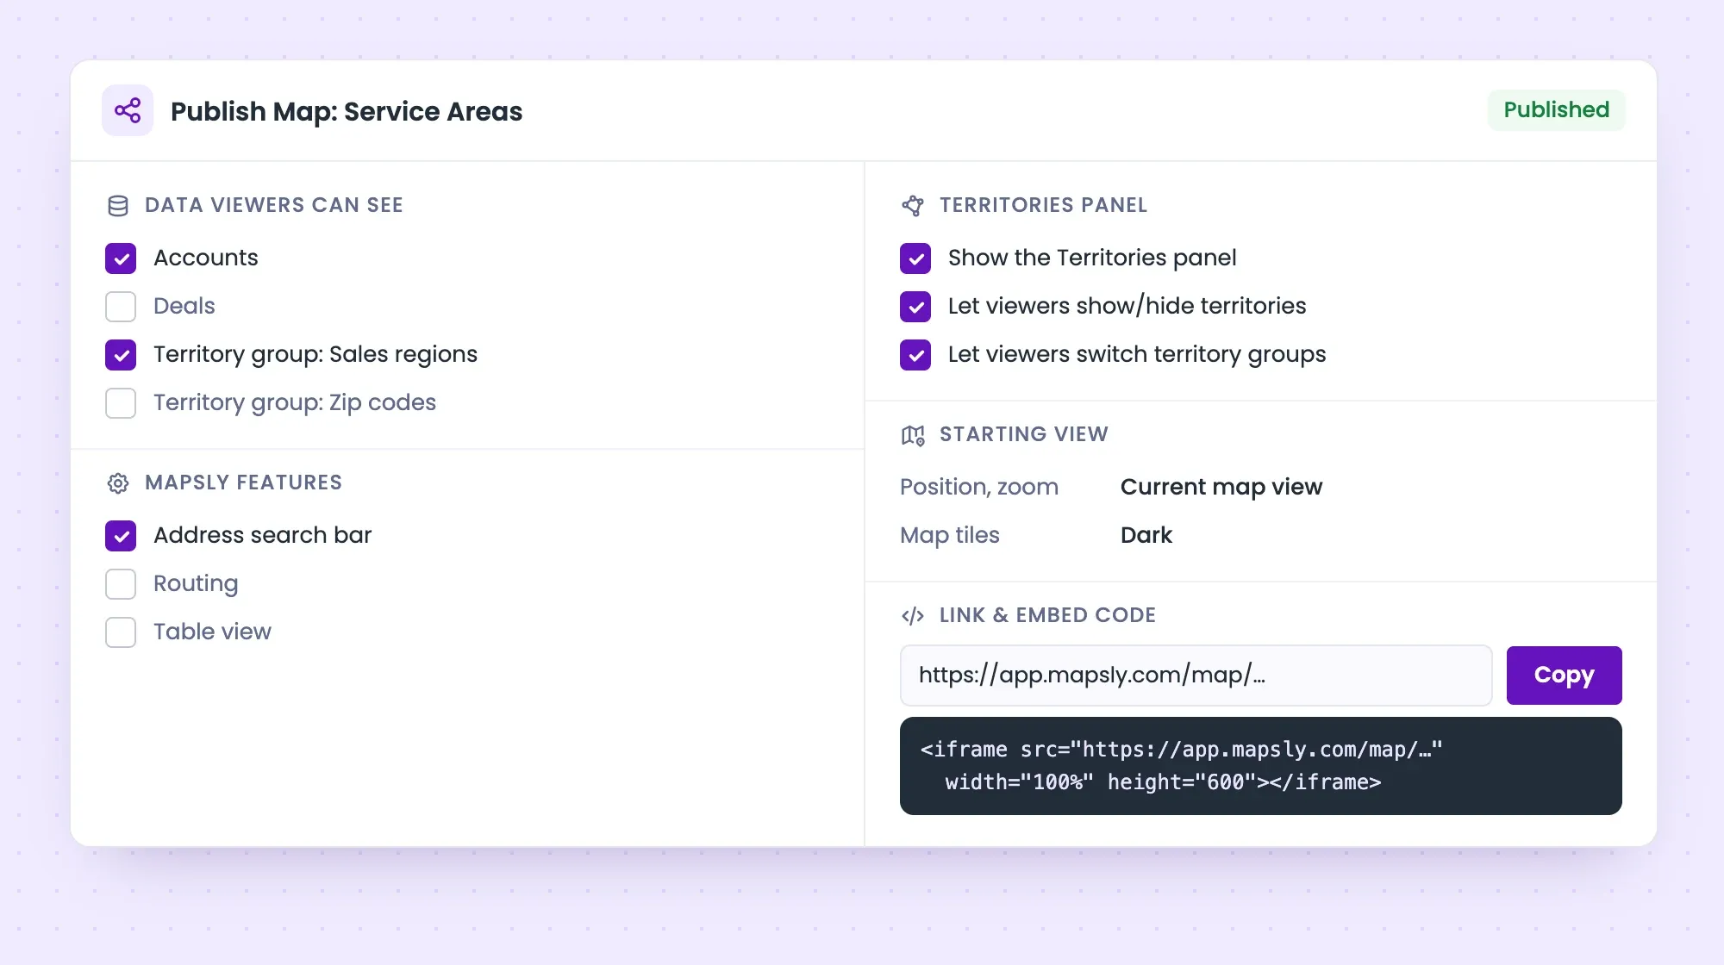The width and height of the screenshot is (1724, 965).
Task: Uncheck Show the Territories panel
Action: click(x=915, y=258)
